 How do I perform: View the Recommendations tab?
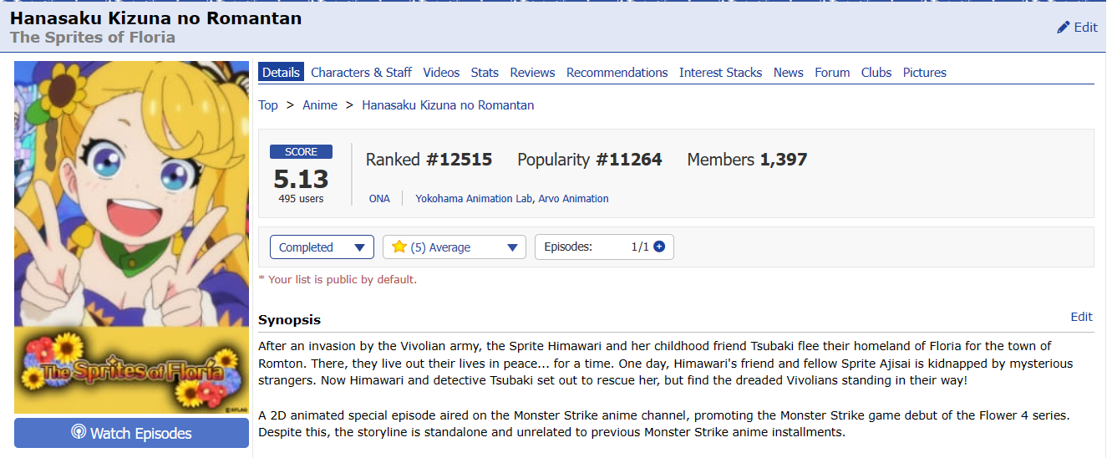tap(617, 73)
